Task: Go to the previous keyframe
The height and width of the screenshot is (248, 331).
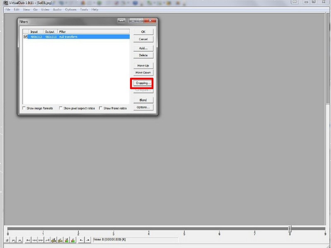Action: coord(54,240)
